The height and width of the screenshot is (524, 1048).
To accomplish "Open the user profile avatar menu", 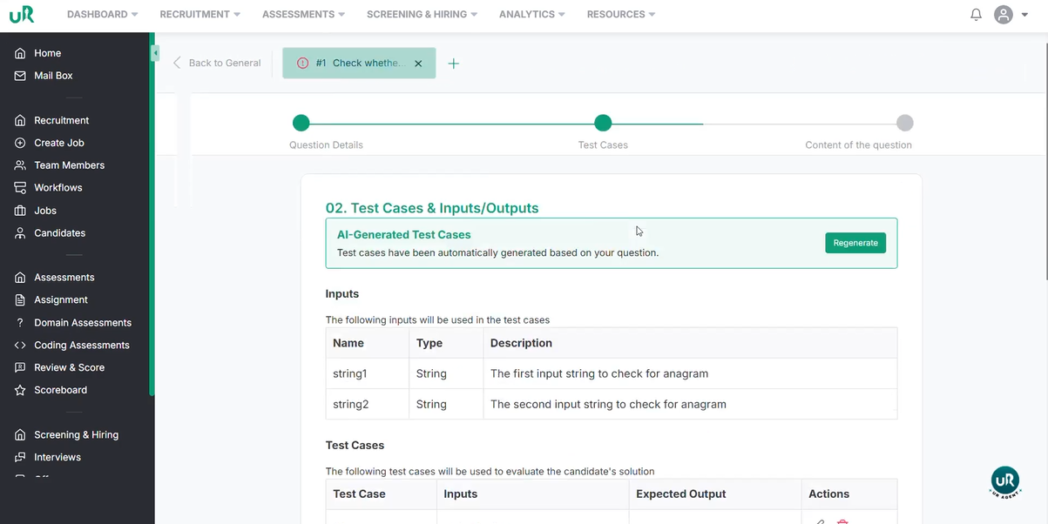I will tap(1004, 15).
